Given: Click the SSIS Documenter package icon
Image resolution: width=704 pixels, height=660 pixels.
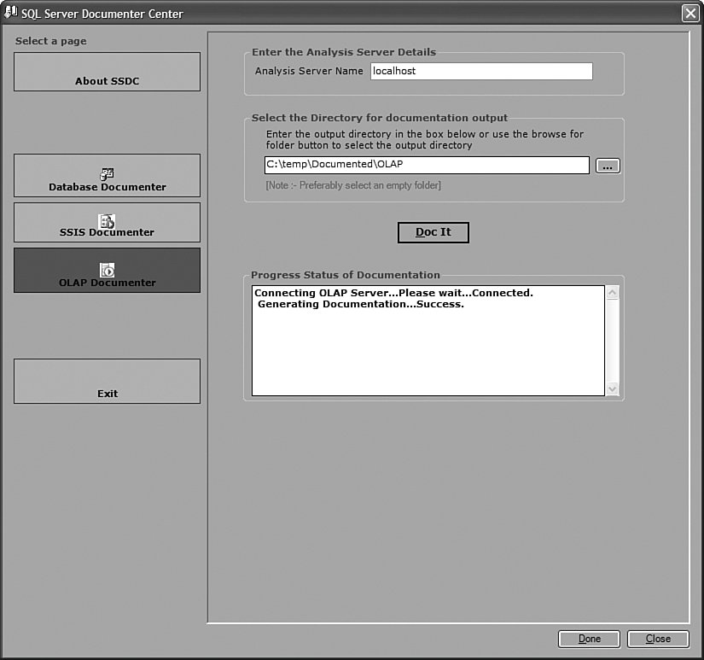Looking at the screenshot, I should (107, 221).
